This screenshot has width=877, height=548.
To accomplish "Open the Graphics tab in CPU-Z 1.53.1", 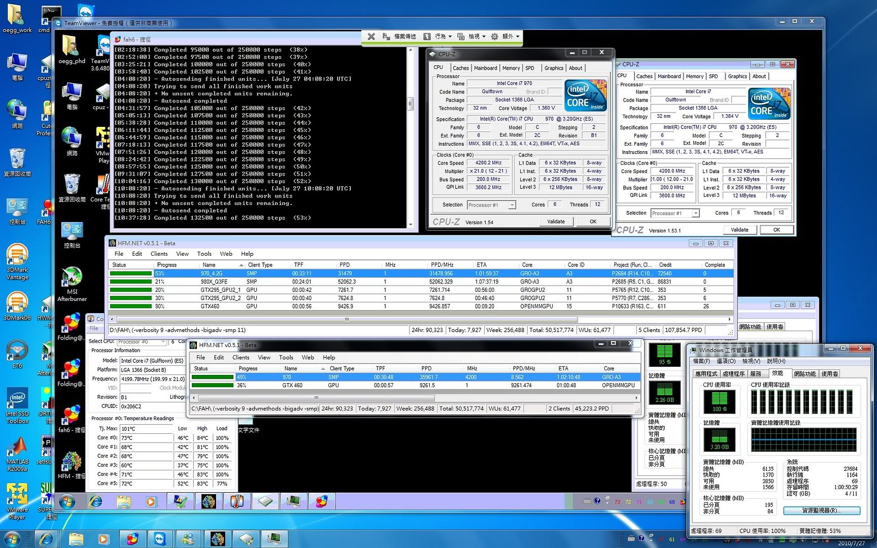I will tap(737, 76).
